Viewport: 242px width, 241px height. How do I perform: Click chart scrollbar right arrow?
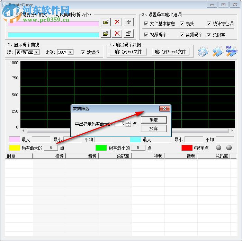point(232,131)
